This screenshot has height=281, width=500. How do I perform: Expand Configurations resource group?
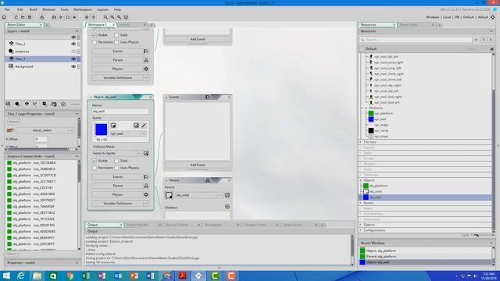pos(361,230)
